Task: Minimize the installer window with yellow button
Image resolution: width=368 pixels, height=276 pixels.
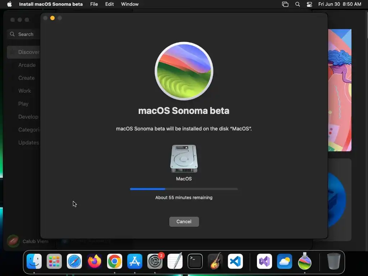Action: (52, 18)
